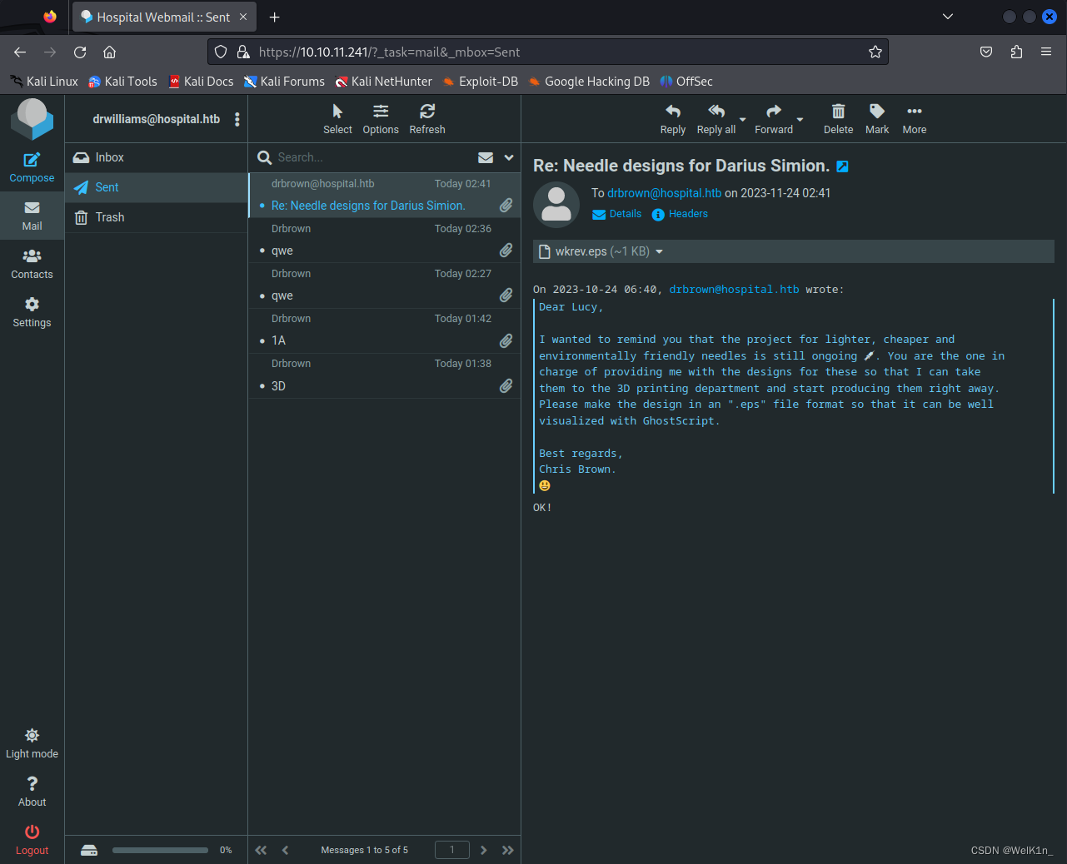The width and height of the screenshot is (1067, 864).
Task: Open Reply all options dropdown arrow
Action: click(x=743, y=119)
